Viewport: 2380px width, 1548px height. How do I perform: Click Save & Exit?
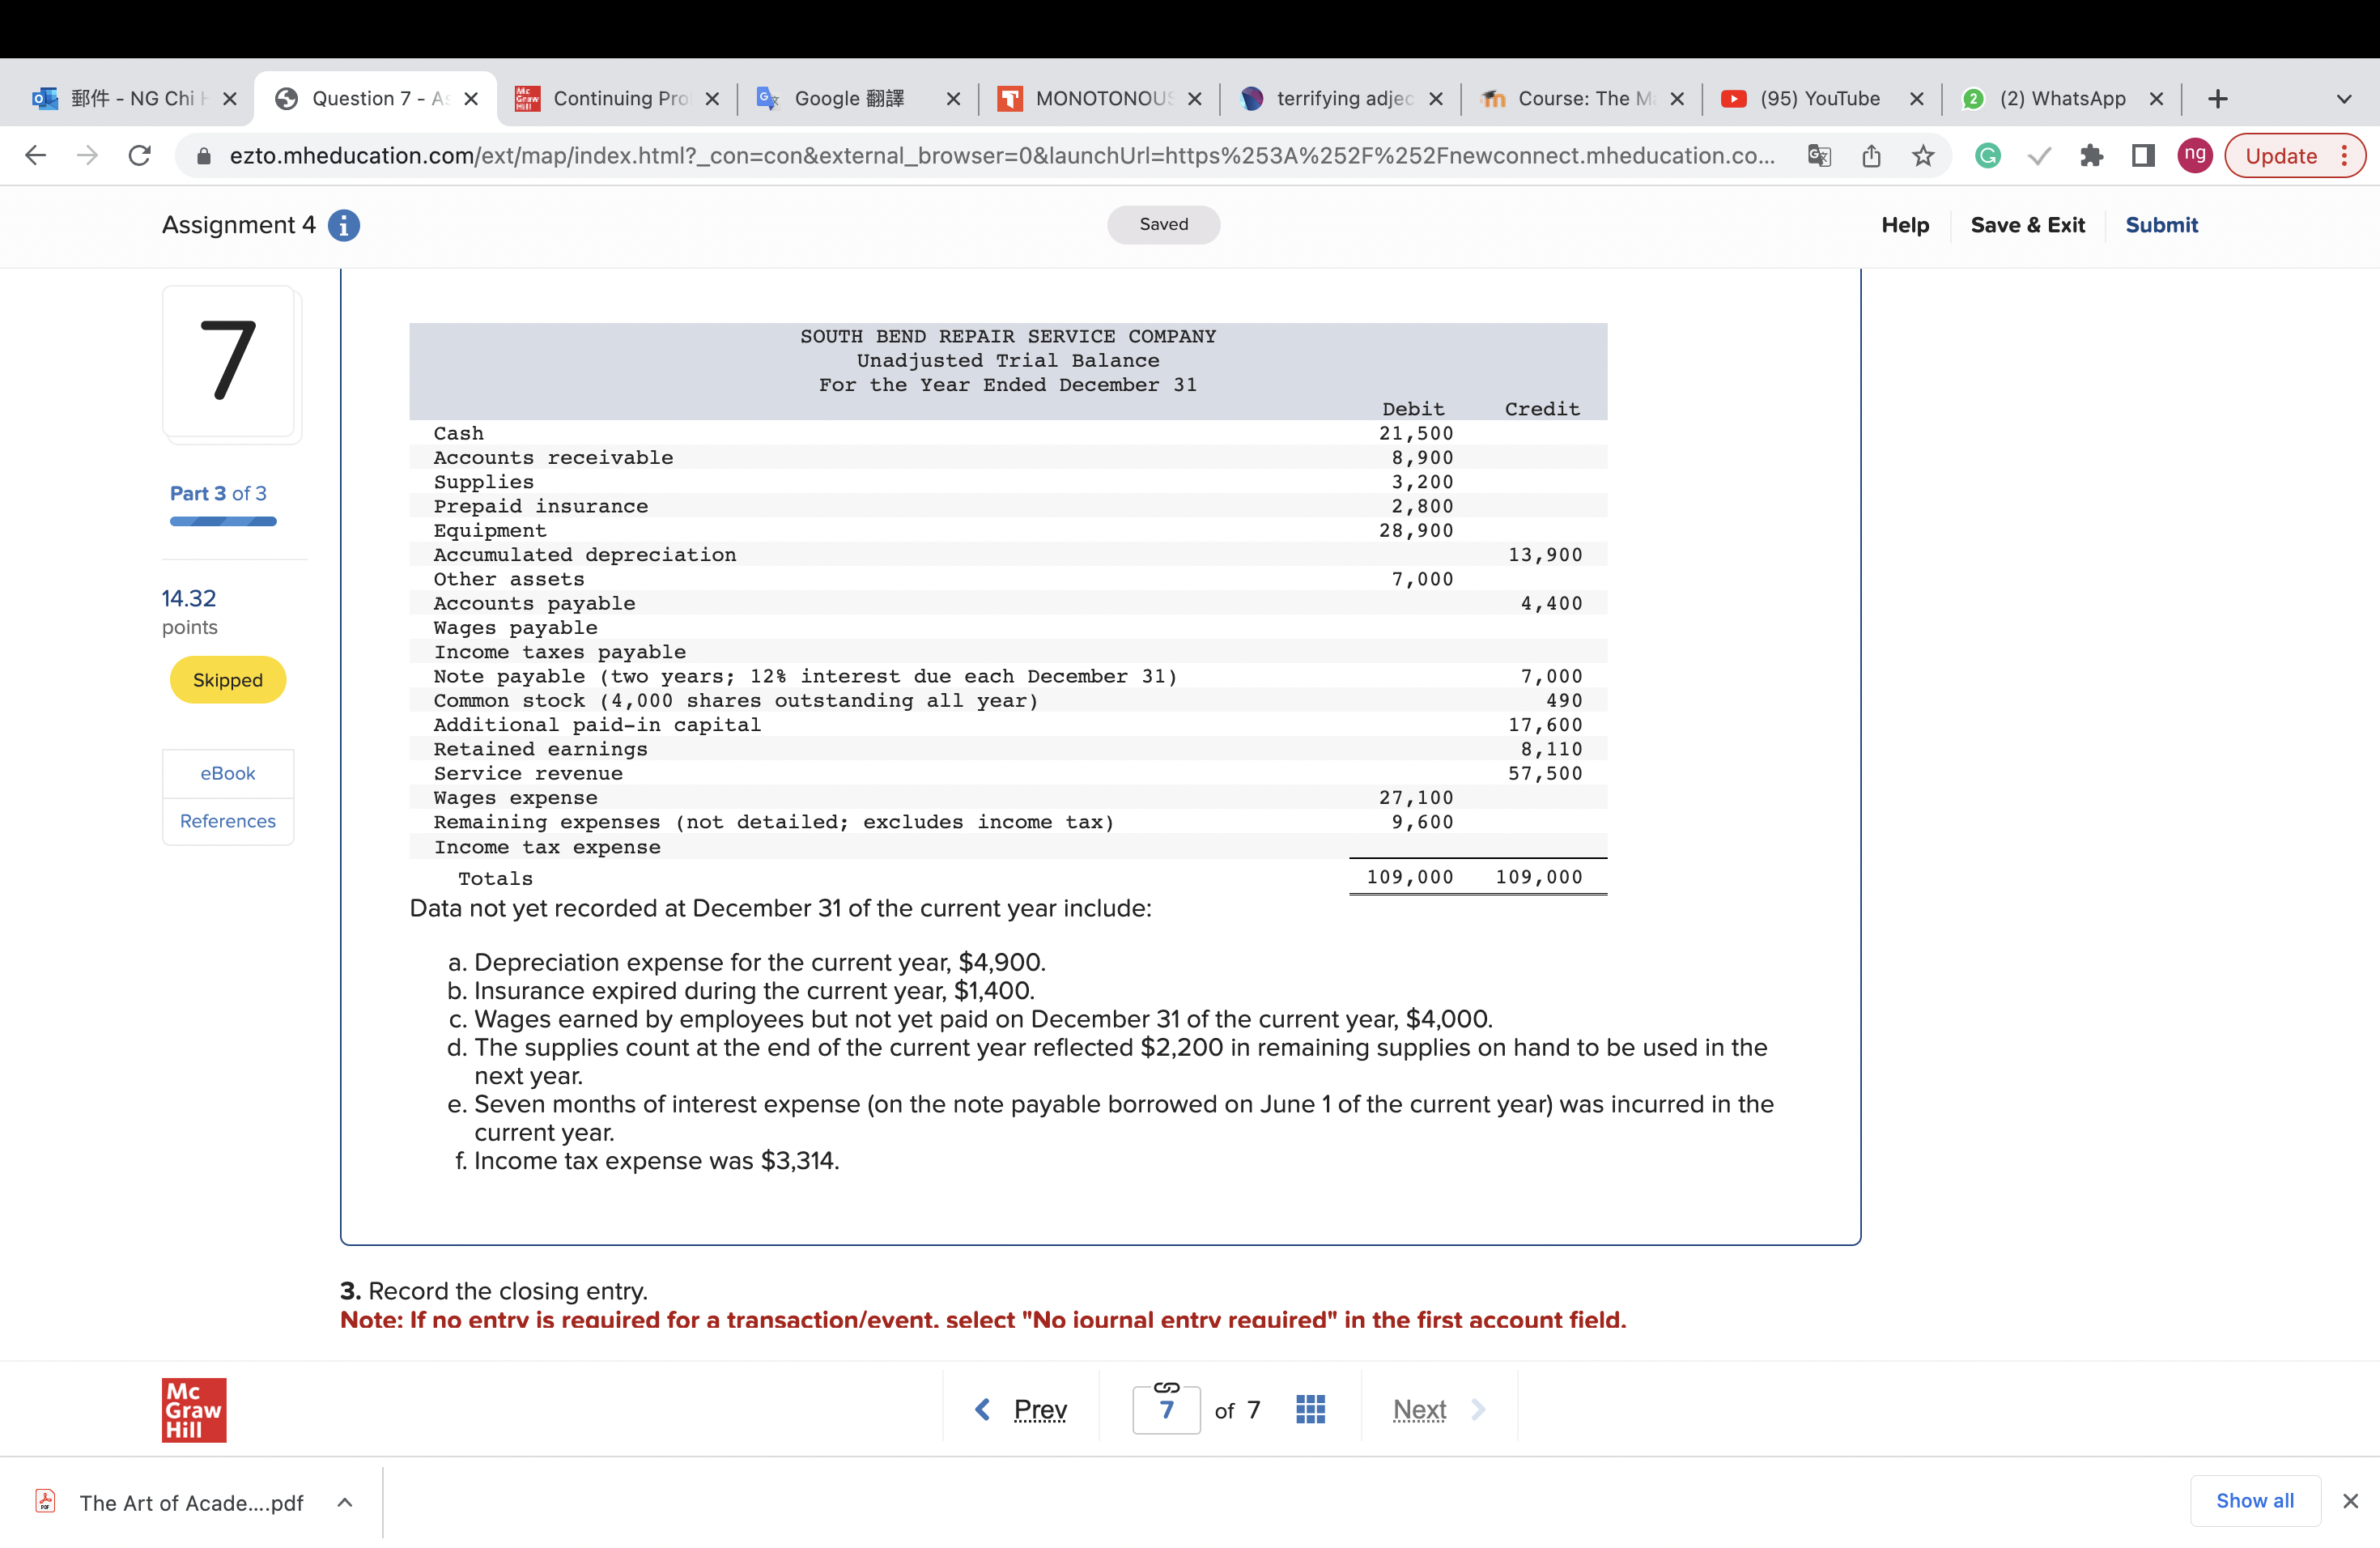click(2027, 225)
